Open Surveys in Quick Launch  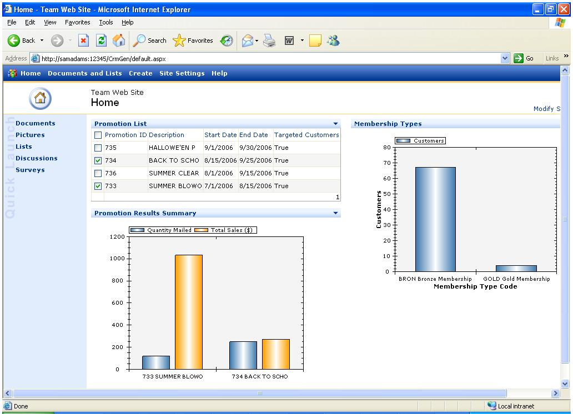point(30,170)
